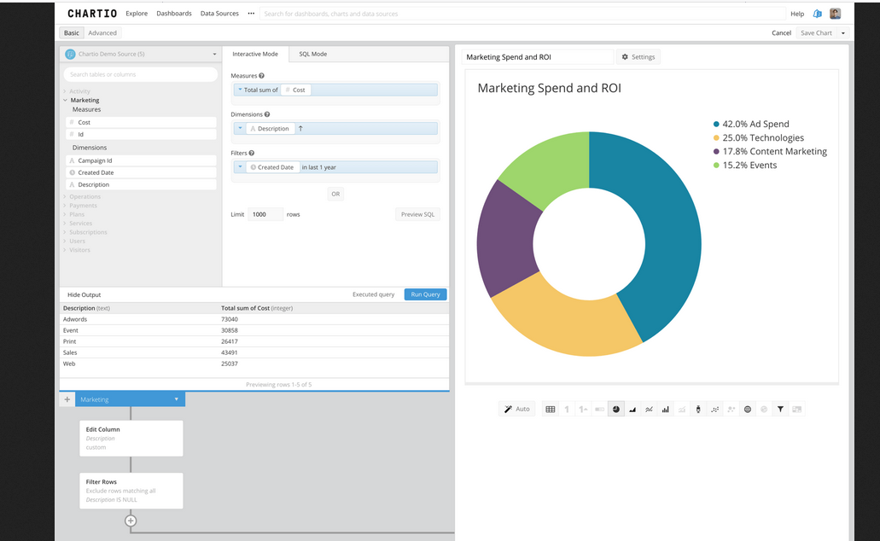The height and width of the screenshot is (541, 880).
Task: Switch to the table chart type icon
Action: pos(551,410)
